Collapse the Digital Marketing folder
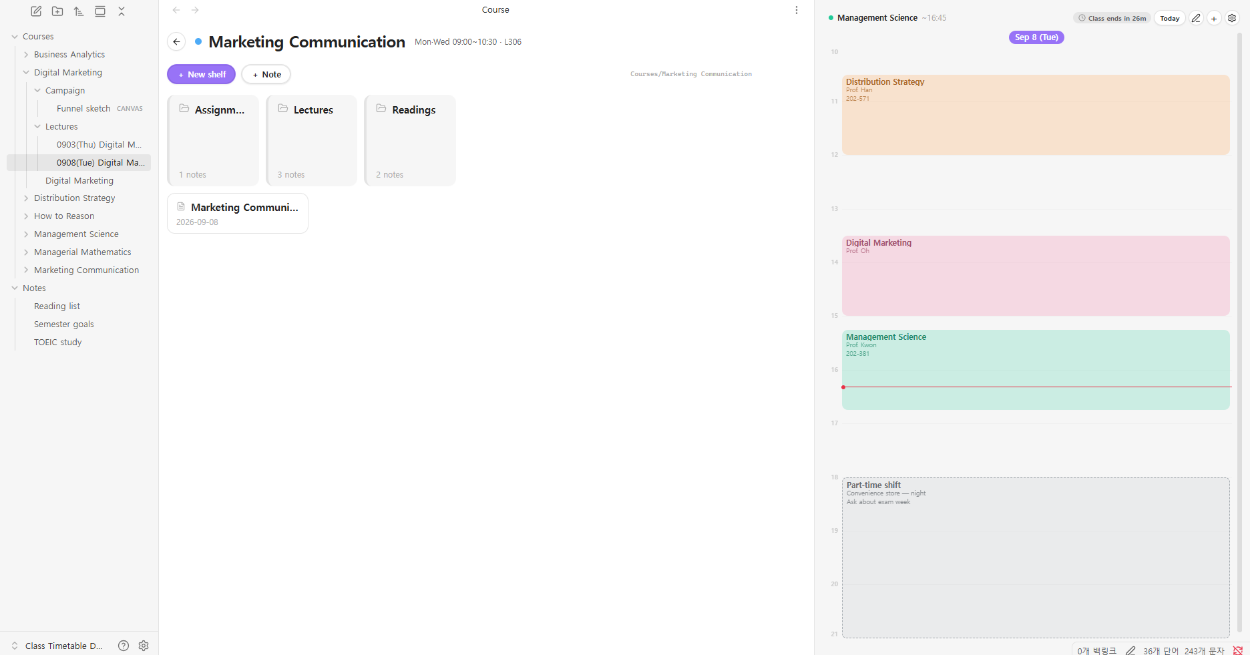Screen dimensions: 1250x655 [26, 73]
